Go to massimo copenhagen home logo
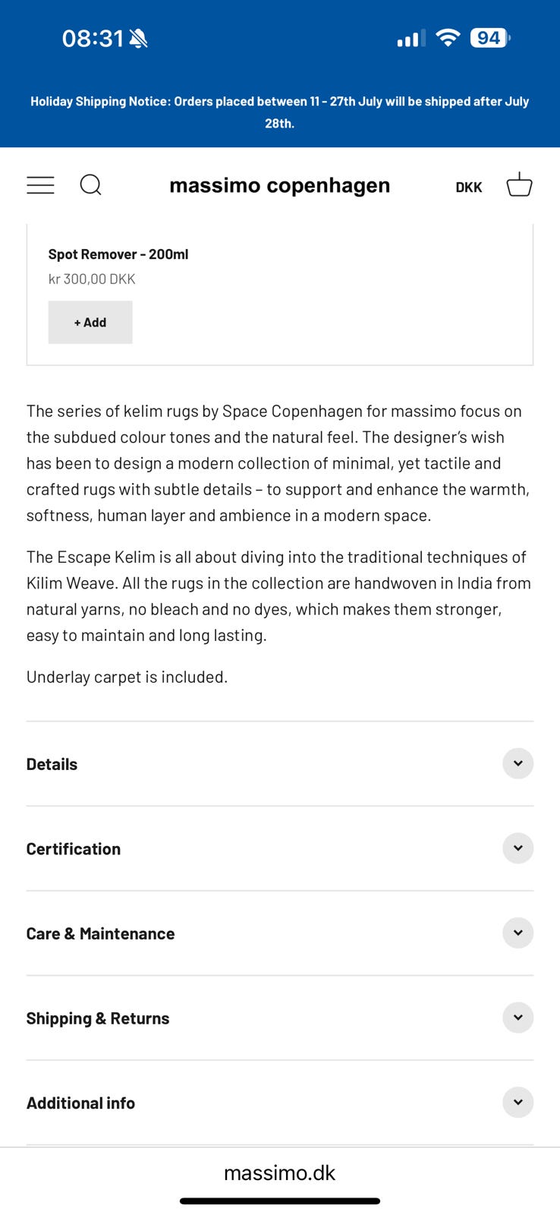The width and height of the screenshot is (560, 1215). 279,185
